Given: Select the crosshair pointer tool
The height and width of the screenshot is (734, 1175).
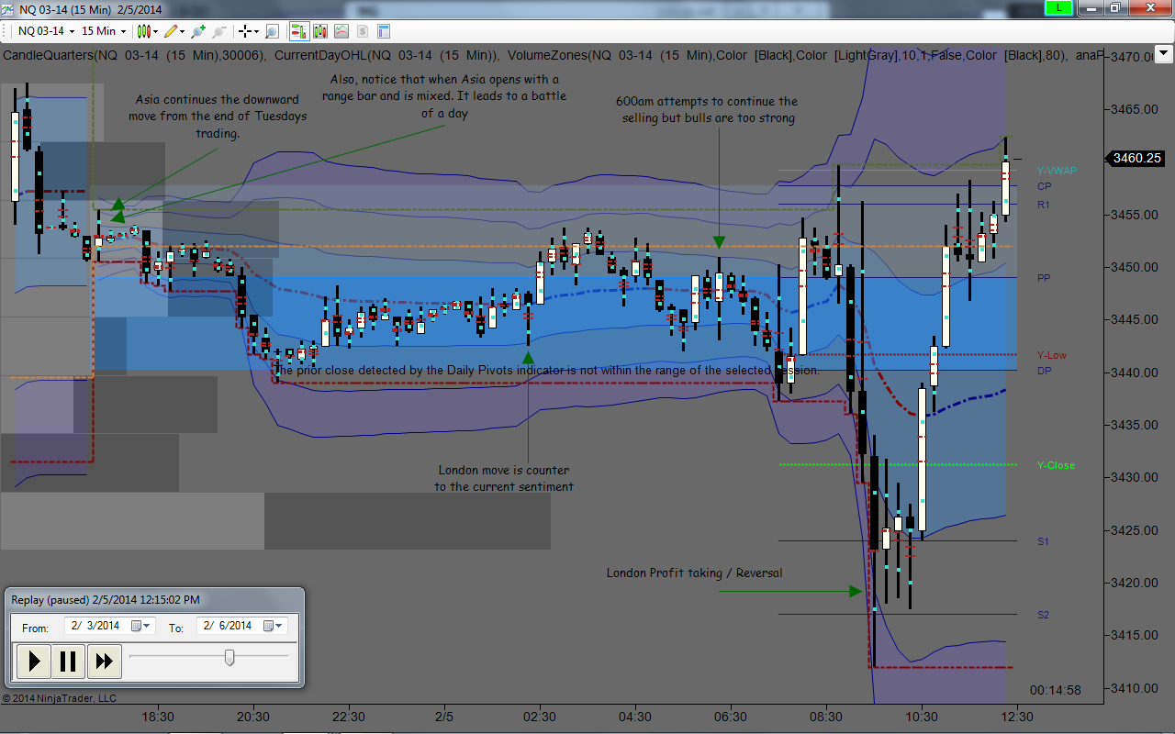Looking at the screenshot, I should point(245,31).
